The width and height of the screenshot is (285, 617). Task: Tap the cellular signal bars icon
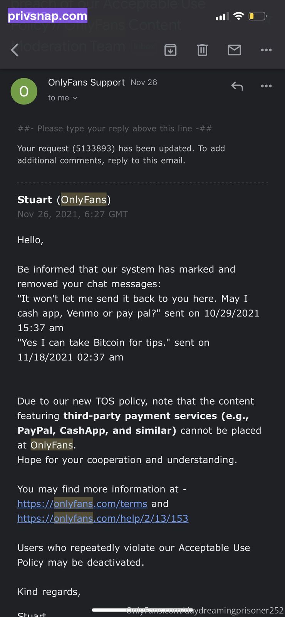tap(222, 16)
